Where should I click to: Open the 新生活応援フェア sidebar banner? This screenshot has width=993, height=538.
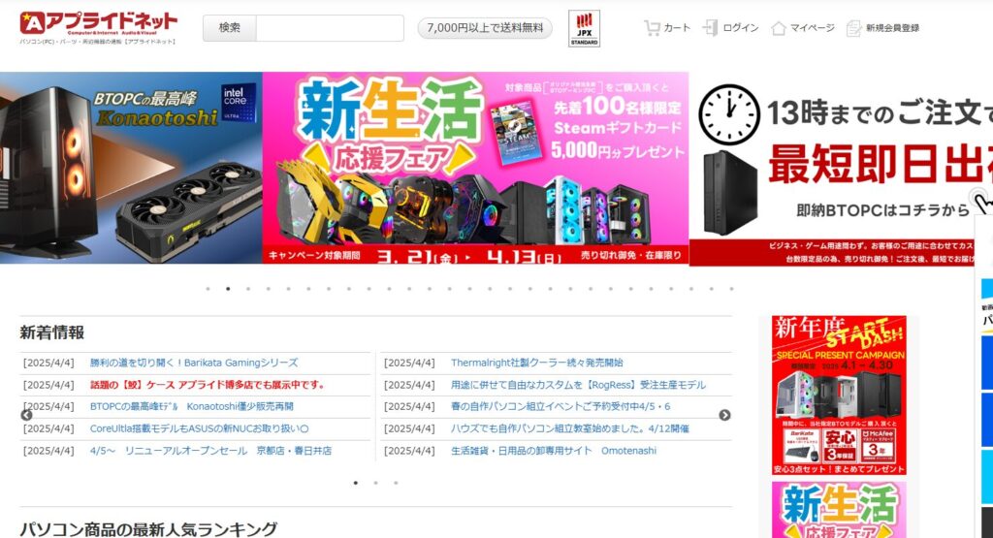pos(839,510)
